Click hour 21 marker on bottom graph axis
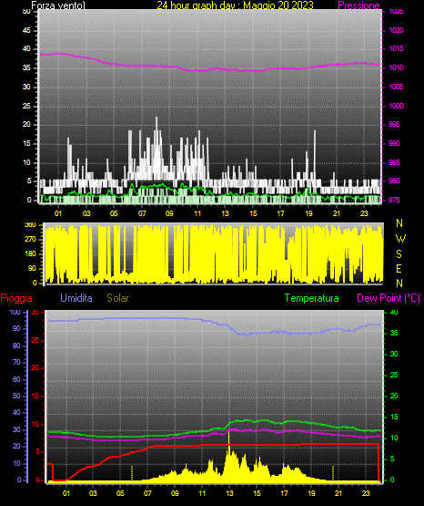 click(x=338, y=493)
